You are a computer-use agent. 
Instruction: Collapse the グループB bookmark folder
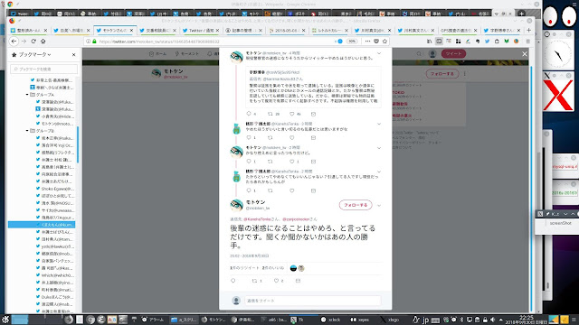27,131
